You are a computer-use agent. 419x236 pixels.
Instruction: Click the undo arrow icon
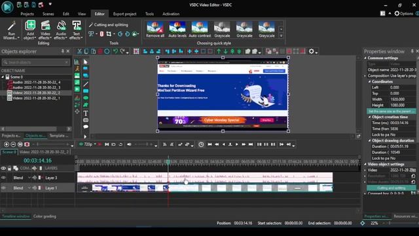pos(115,51)
